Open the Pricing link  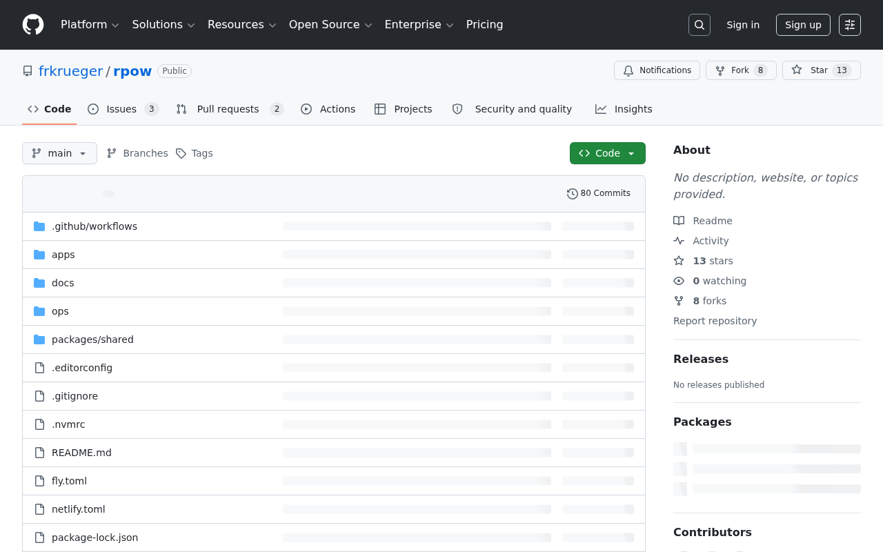[x=484, y=25]
